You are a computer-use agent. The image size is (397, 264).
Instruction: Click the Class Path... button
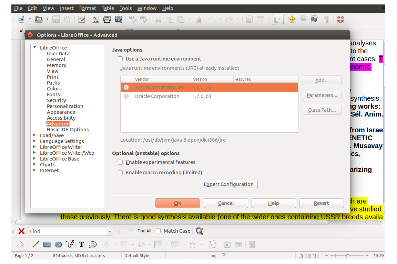pyautogui.click(x=322, y=110)
